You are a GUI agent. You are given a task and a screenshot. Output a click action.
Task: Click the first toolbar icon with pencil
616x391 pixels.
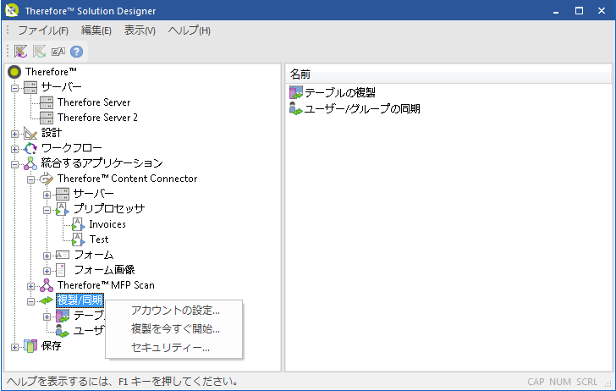click(20, 52)
